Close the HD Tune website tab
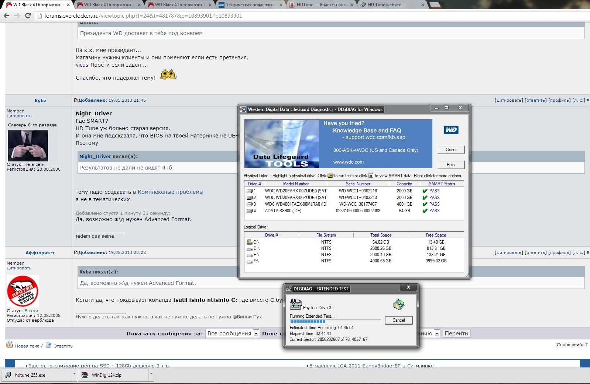The width and height of the screenshot is (590, 384). [x=423, y=5]
